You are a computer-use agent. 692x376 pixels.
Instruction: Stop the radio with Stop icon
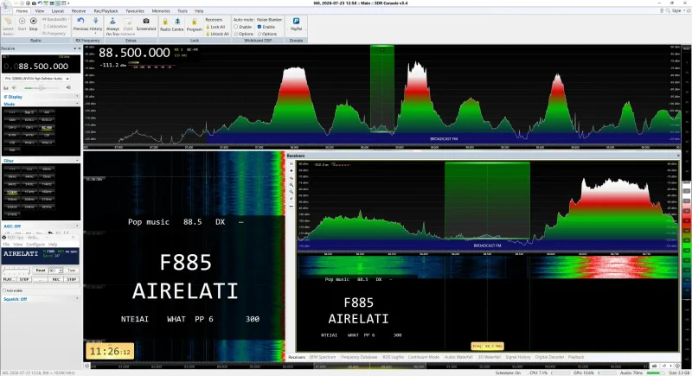click(x=33, y=21)
